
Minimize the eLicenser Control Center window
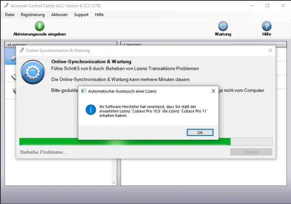252,6
